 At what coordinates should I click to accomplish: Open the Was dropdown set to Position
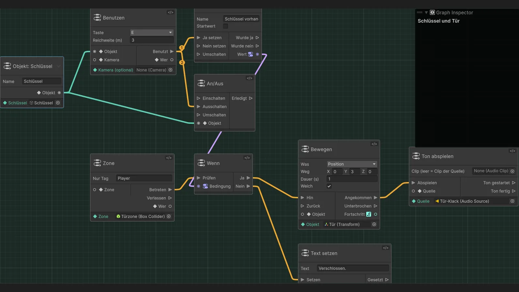352,164
